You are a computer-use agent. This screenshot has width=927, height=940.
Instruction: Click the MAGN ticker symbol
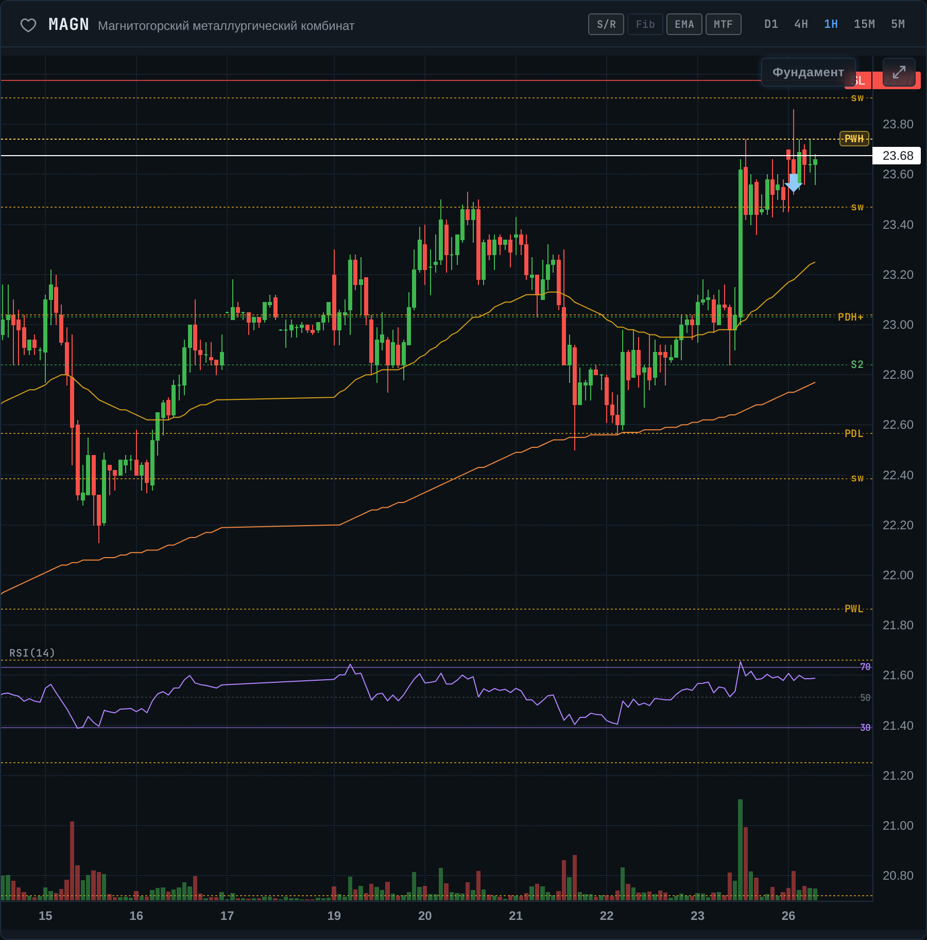[68, 25]
